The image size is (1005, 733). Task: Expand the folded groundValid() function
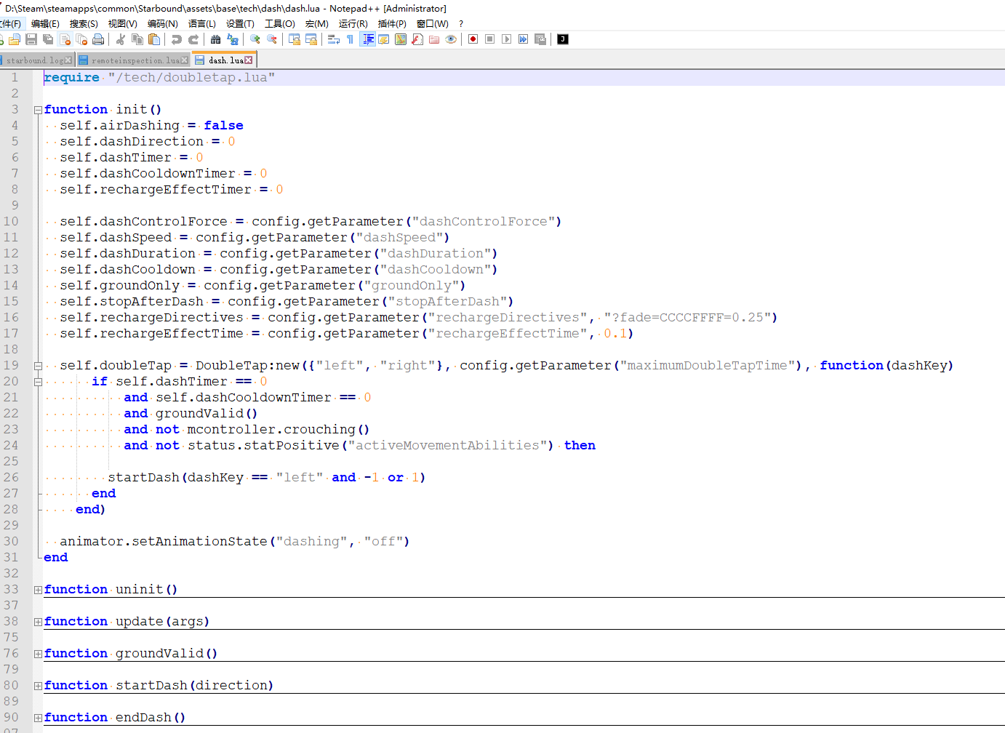click(x=38, y=654)
